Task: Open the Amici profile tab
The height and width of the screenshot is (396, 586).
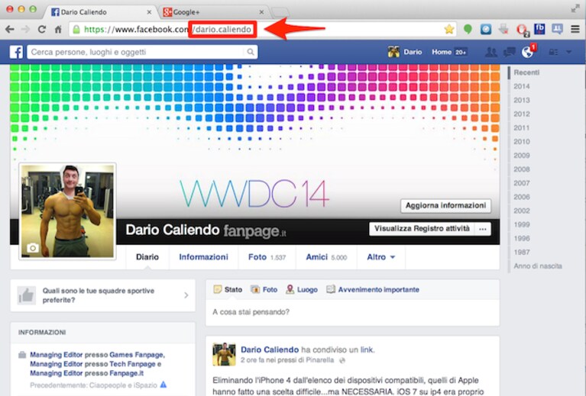Action: pos(326,257)
